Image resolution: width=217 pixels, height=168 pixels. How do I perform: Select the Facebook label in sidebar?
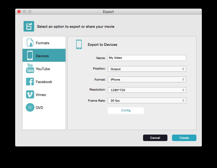[44, 82]
